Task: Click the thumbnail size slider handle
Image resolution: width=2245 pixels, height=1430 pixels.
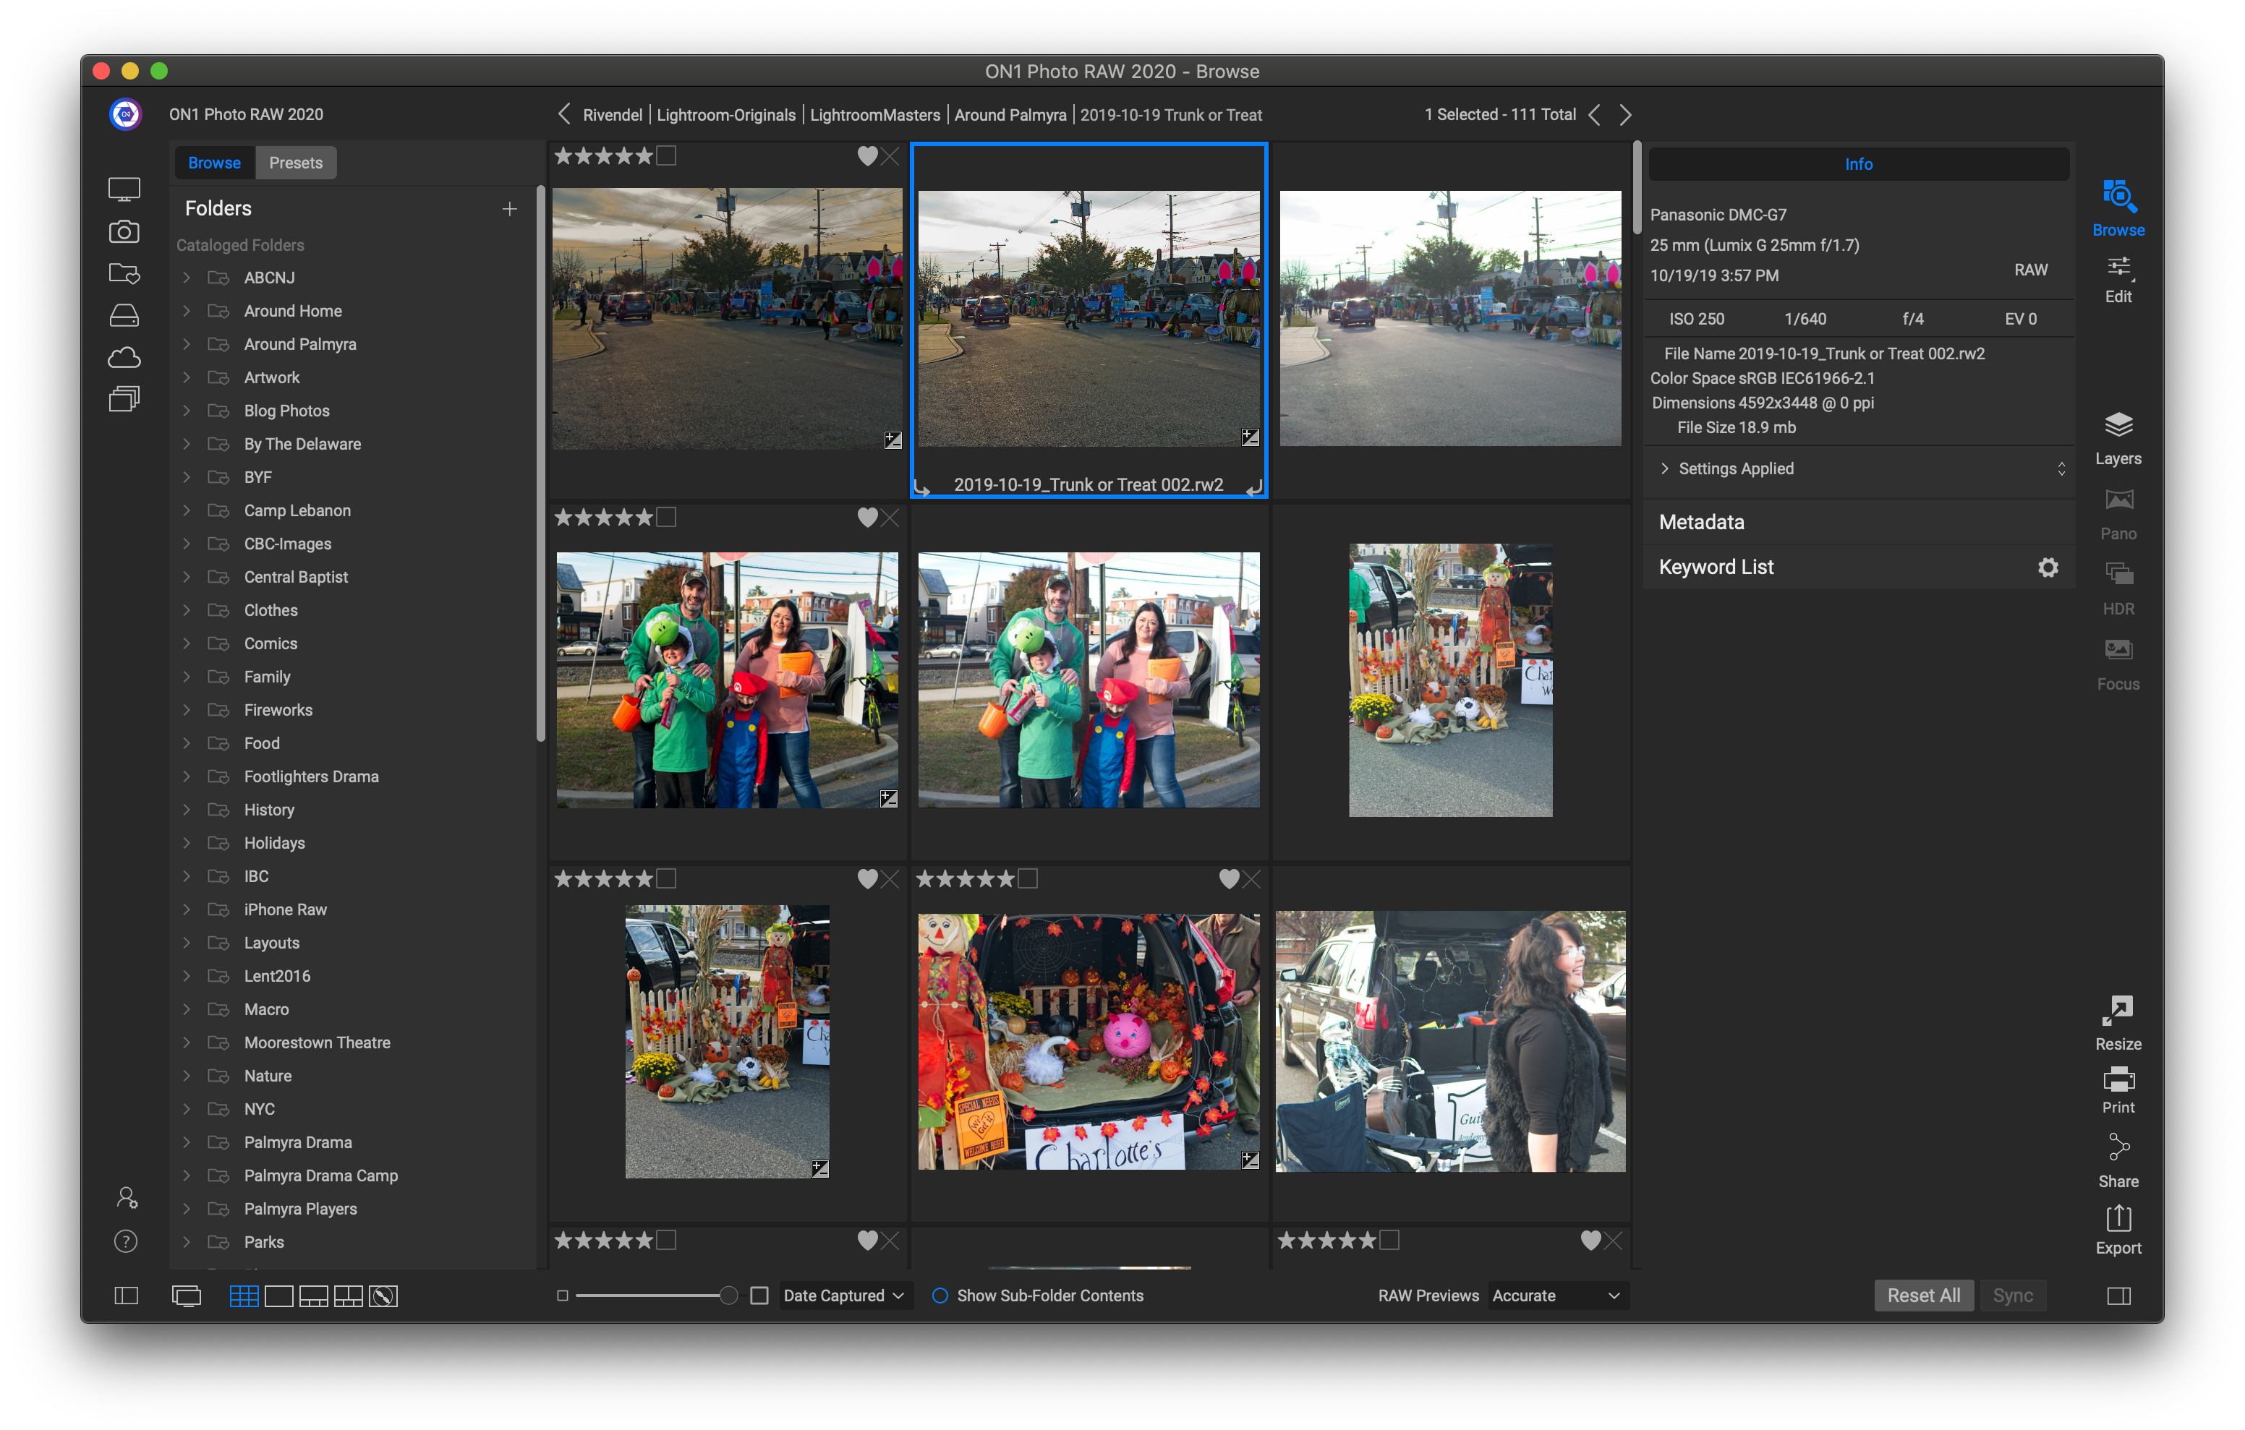Action: 728,1296
